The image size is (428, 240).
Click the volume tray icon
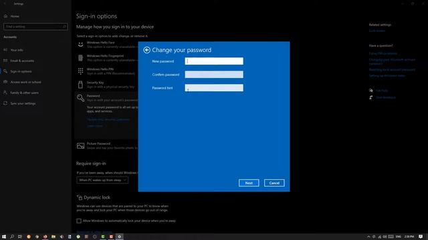tap(385, 237)
